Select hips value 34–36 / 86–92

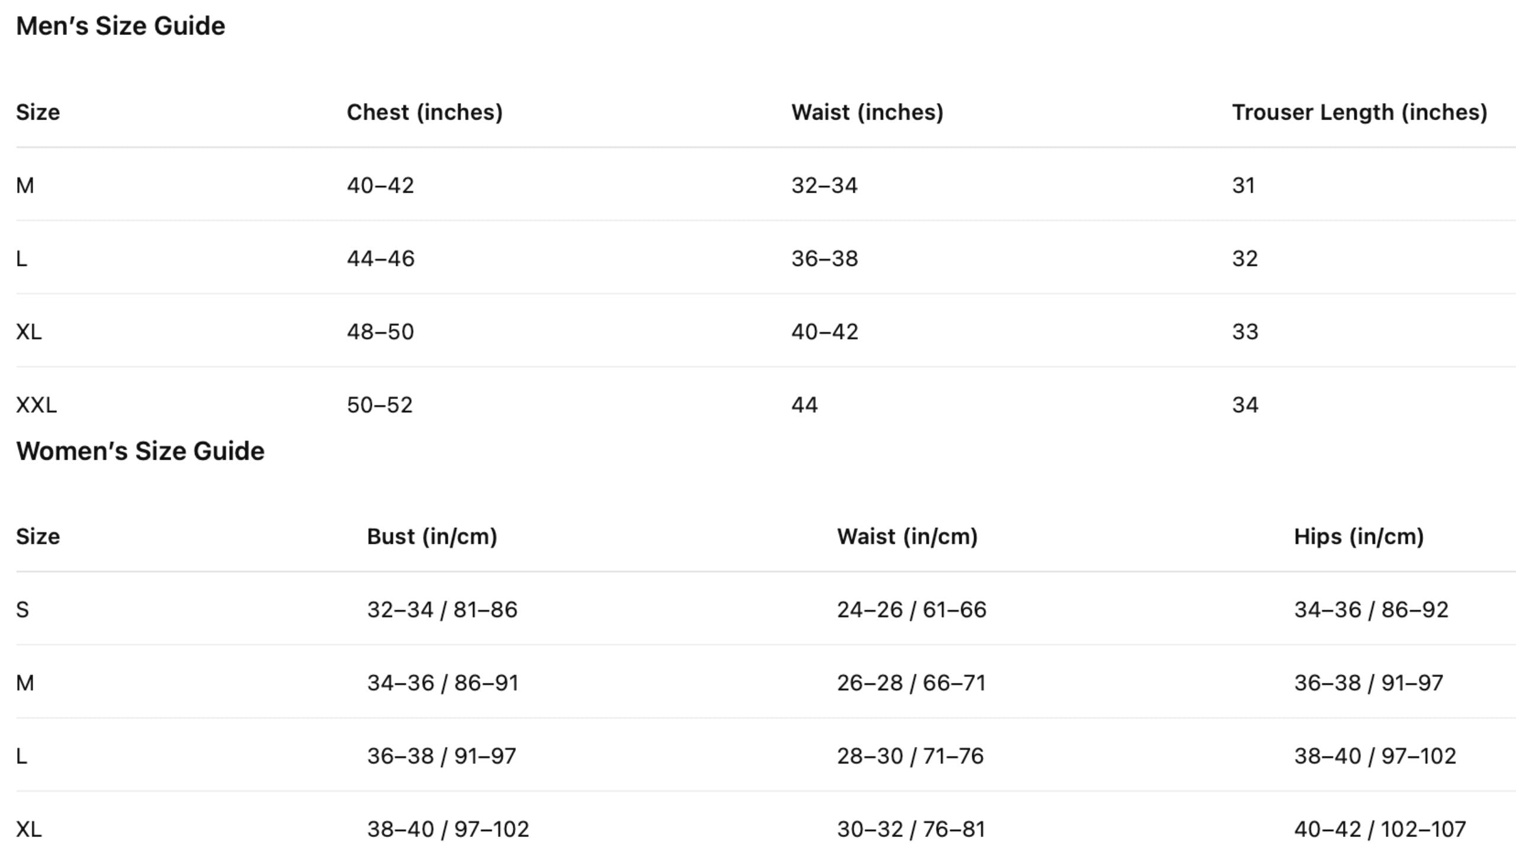coord(1372,610)
